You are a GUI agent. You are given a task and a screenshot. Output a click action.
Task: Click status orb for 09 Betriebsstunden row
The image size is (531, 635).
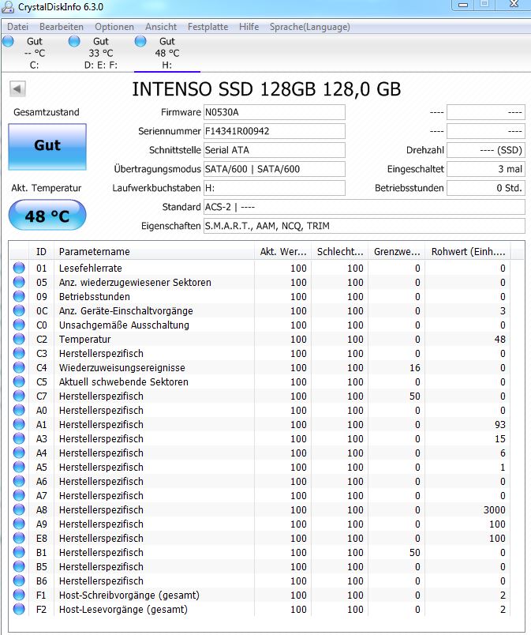click(19, 296)
